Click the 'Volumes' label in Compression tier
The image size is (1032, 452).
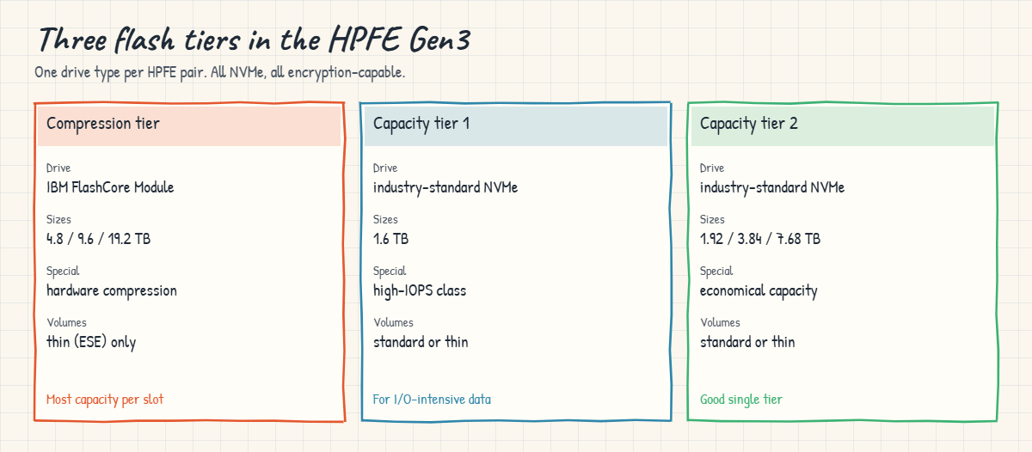[66, 323]
